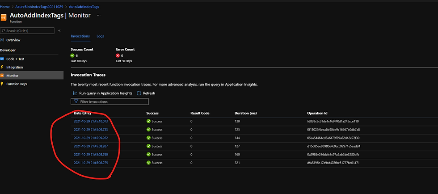This screenshot has height=194, width=438.
Task: Click the Operation Id column header
Action: tap(317, 113)
